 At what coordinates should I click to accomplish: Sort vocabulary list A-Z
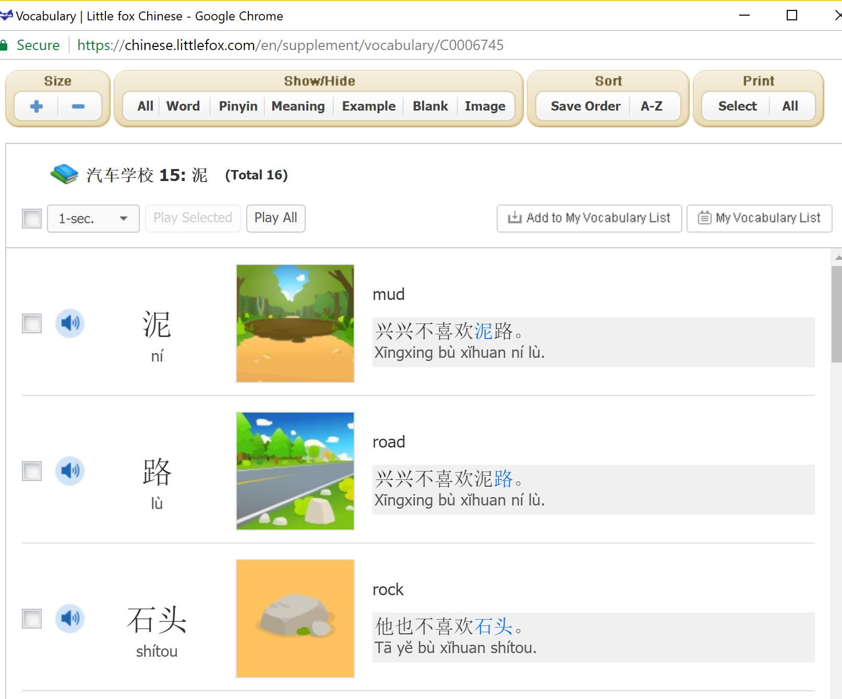click(651, 106)
